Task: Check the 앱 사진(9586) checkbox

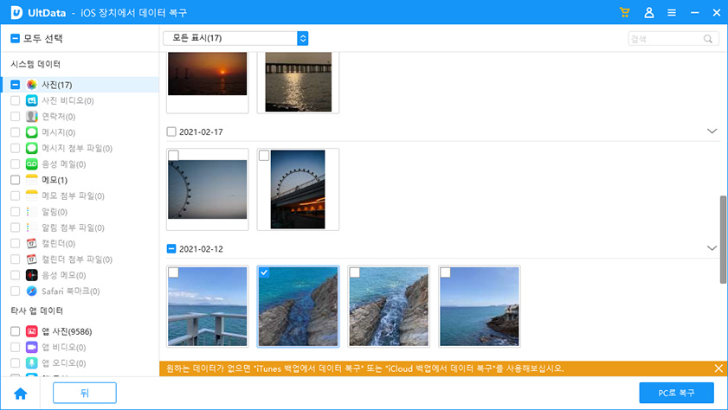Action: (x=15, y=331)
